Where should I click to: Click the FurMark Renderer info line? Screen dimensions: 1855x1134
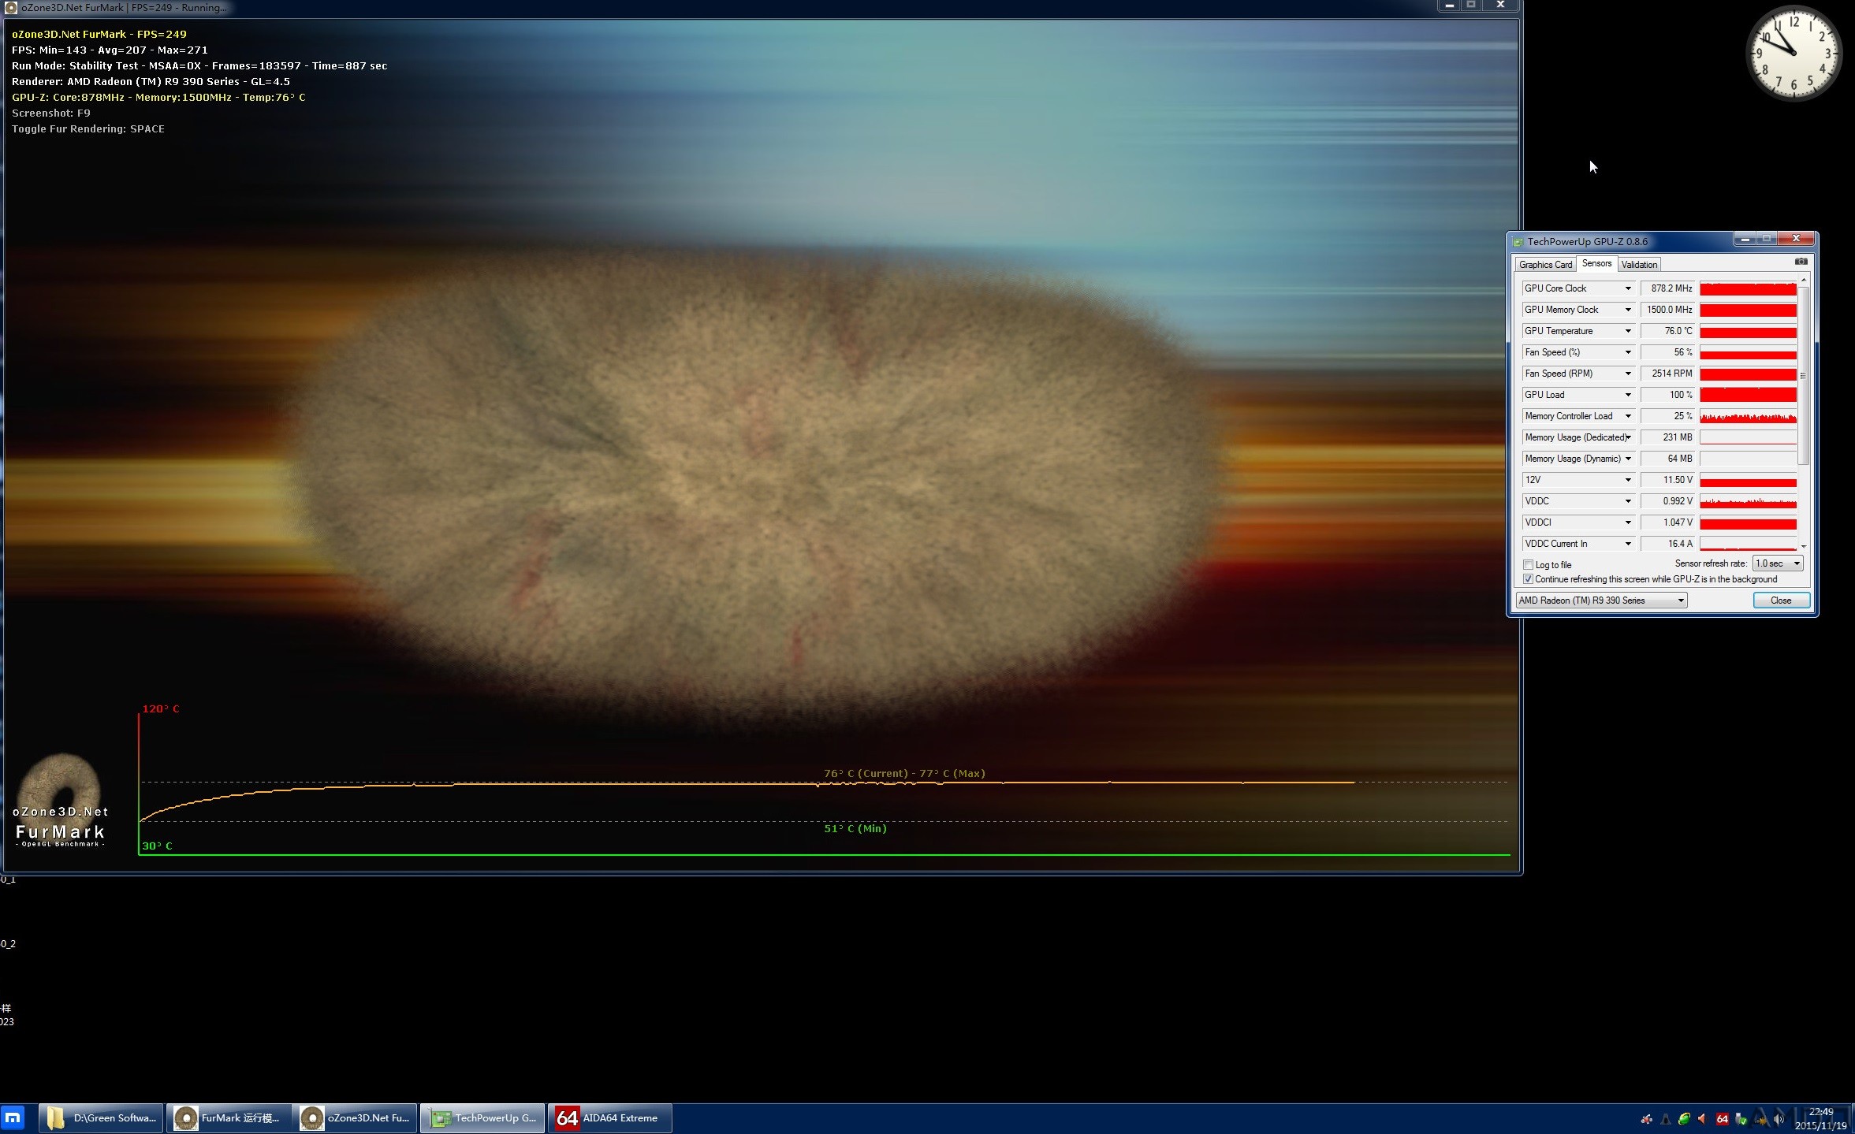coord(151,82)
